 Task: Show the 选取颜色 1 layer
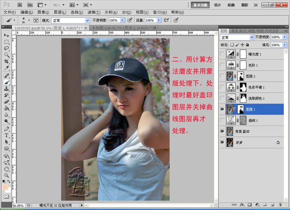[x=222, y=98]
